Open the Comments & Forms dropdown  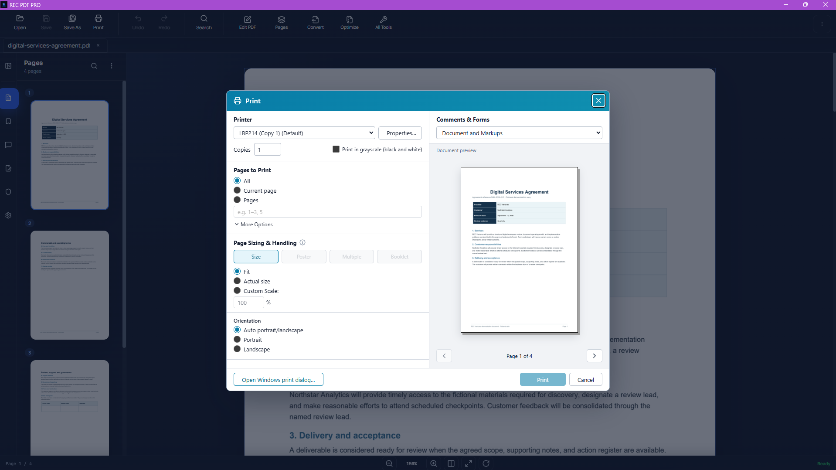(519, 133)
